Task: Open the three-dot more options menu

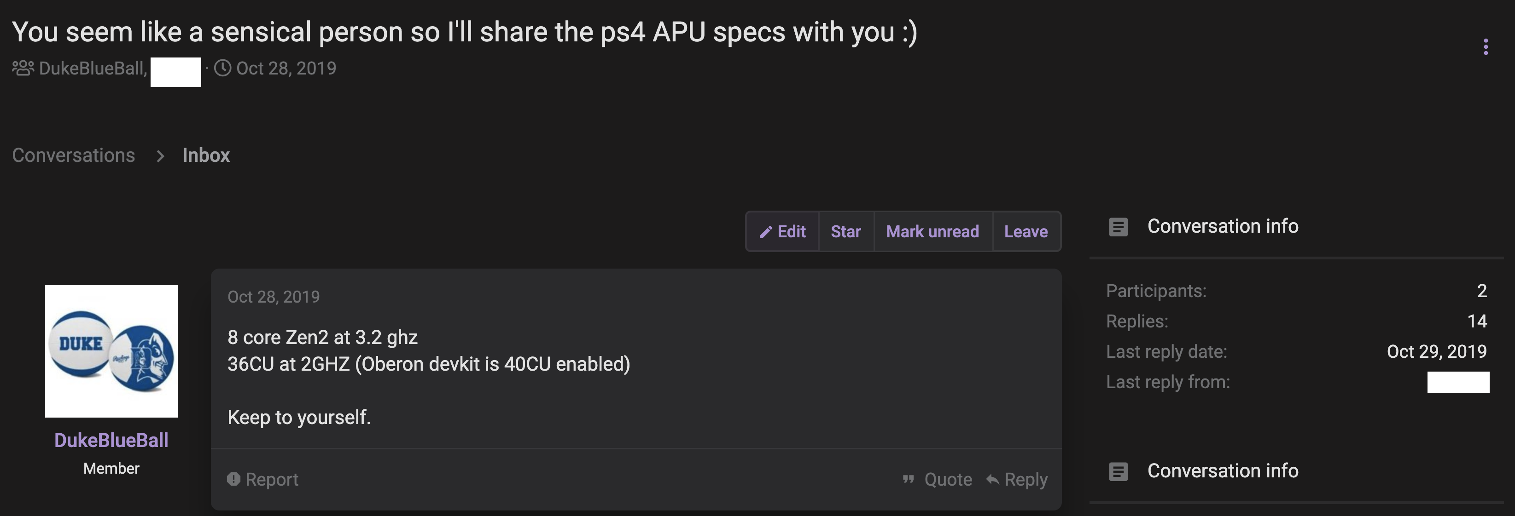Action: pyautogui.click(x=1486, y=47)
